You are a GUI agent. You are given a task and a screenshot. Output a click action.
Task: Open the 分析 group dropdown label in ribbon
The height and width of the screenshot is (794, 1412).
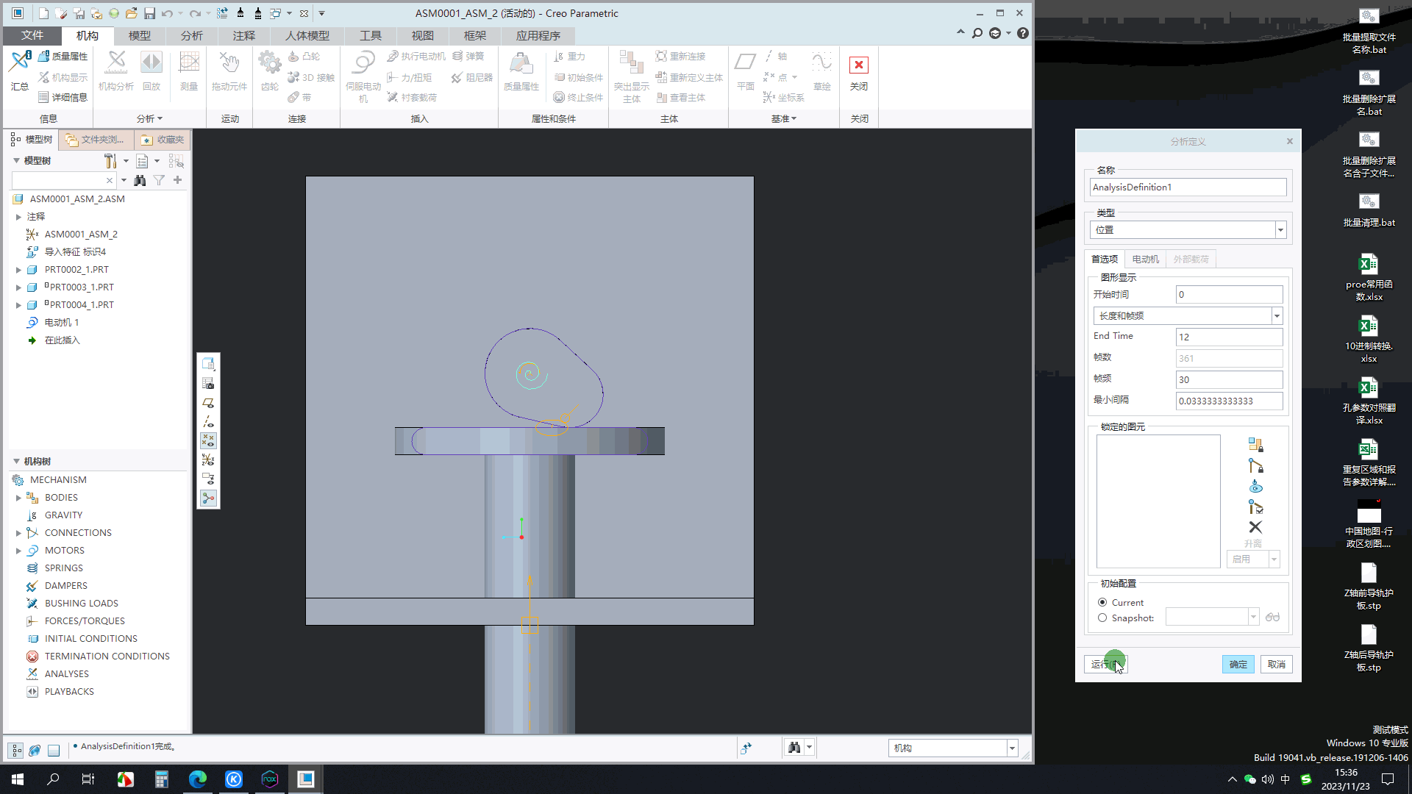(149, 118)
